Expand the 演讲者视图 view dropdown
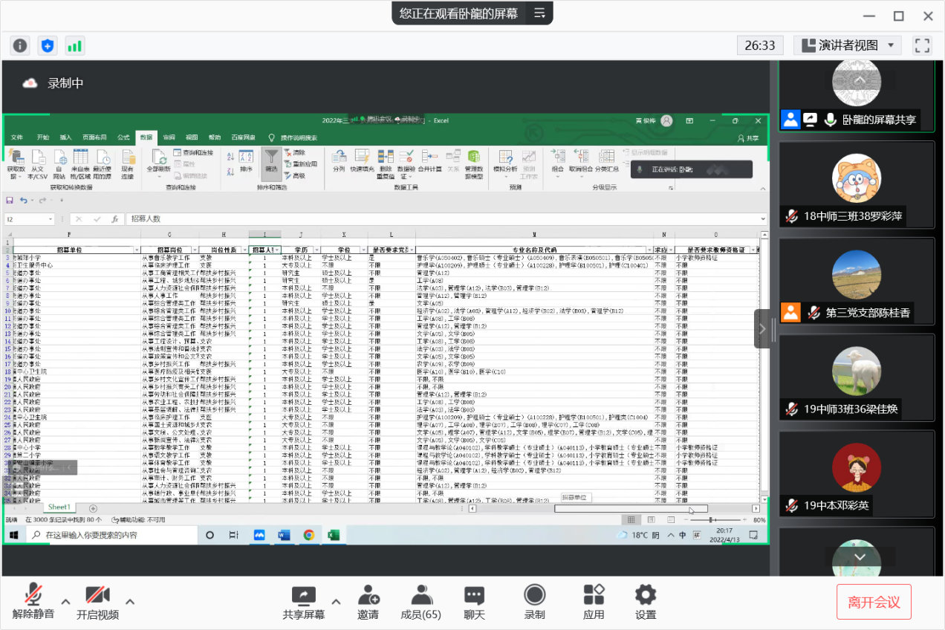This screenshot has width=945, height=630. (x=848, y=45)
